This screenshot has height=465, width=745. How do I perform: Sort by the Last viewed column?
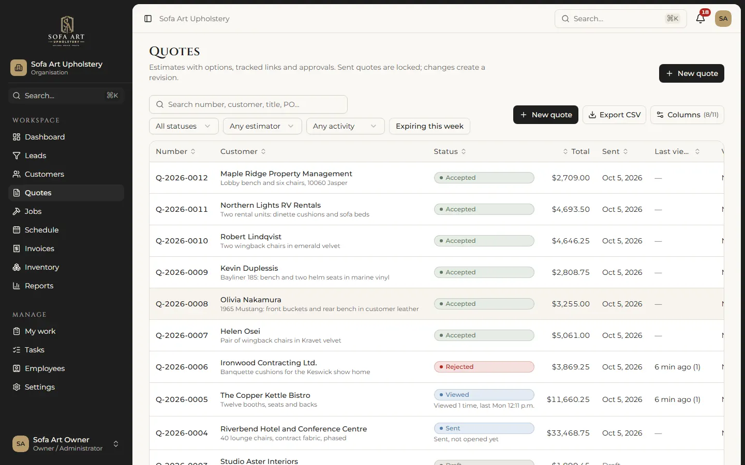coord(677,151)
